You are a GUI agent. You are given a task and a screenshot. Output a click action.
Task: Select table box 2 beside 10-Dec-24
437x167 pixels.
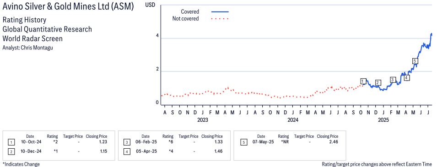pos(11,151)
